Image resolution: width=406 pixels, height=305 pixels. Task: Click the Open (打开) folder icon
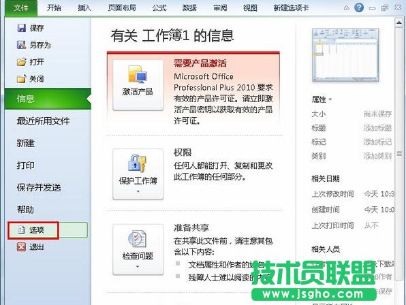click(x=22, y=62)
